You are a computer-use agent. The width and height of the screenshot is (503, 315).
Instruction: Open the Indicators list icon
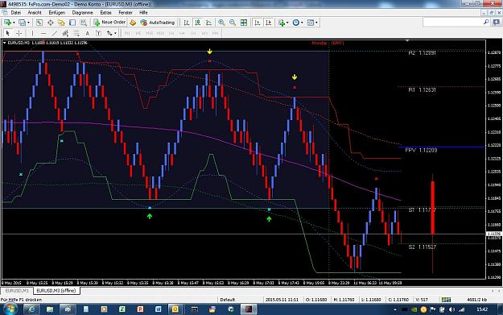tap(282, 23)
